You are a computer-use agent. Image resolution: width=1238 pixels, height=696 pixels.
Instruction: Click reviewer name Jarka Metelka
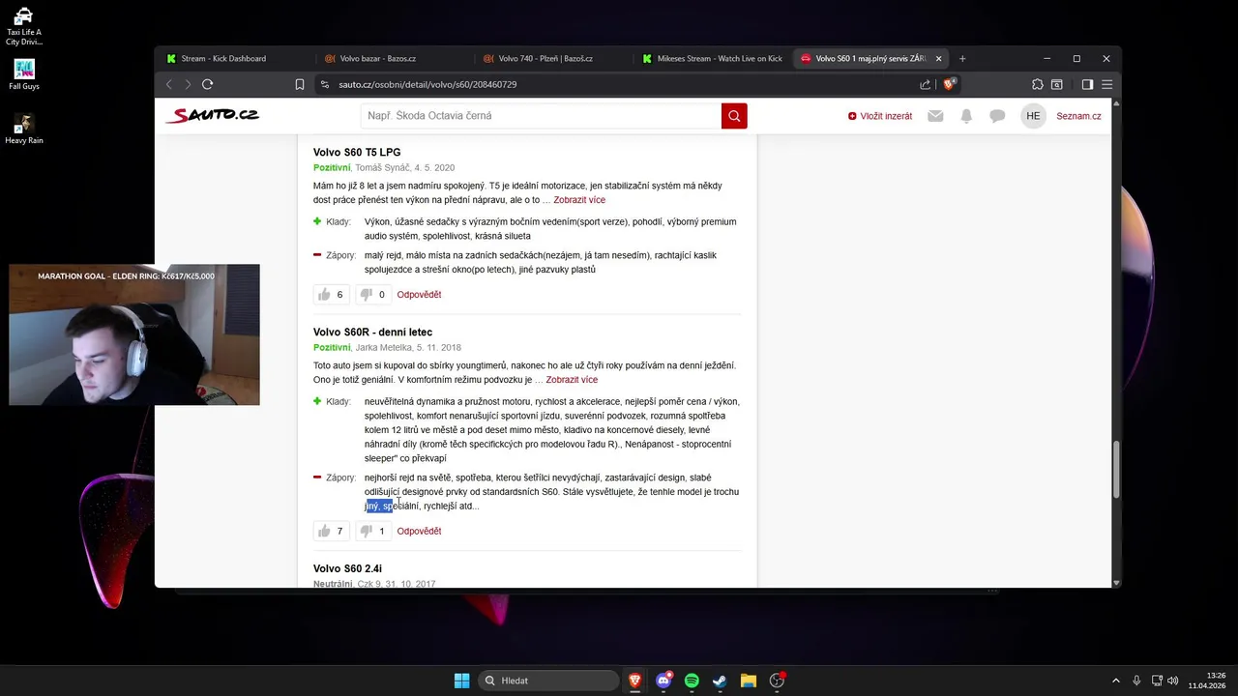pyautogui.click(x=383, y=348)
